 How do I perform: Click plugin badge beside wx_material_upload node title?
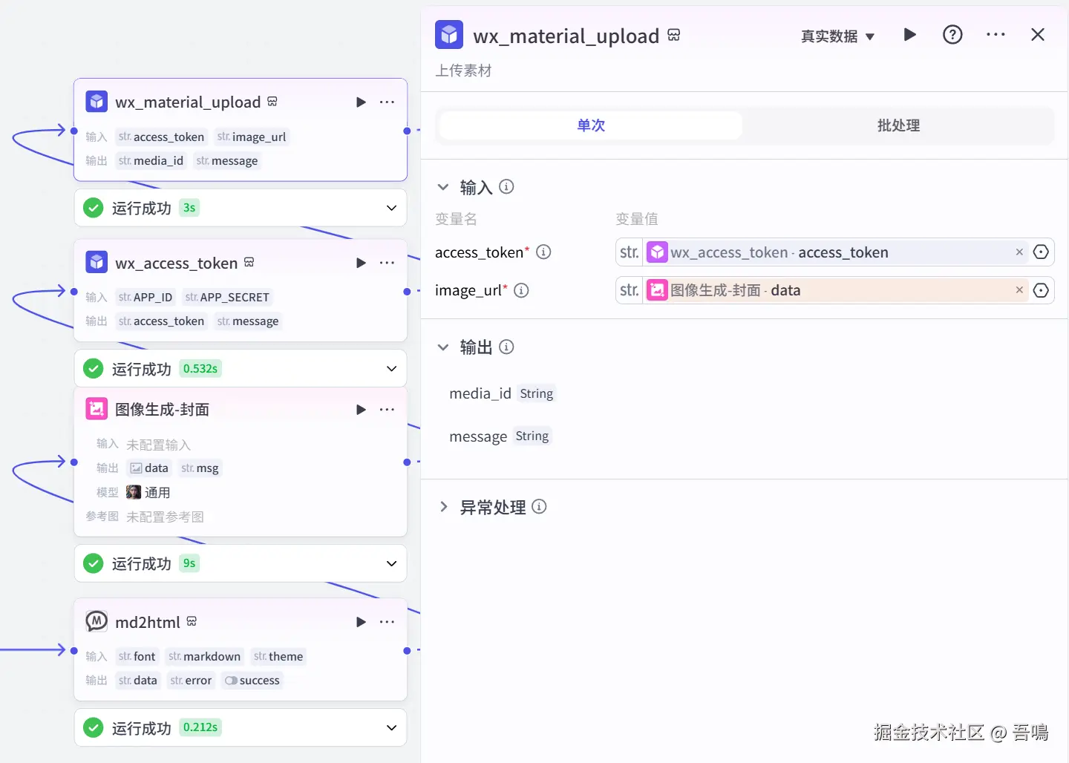coord(272,101)
